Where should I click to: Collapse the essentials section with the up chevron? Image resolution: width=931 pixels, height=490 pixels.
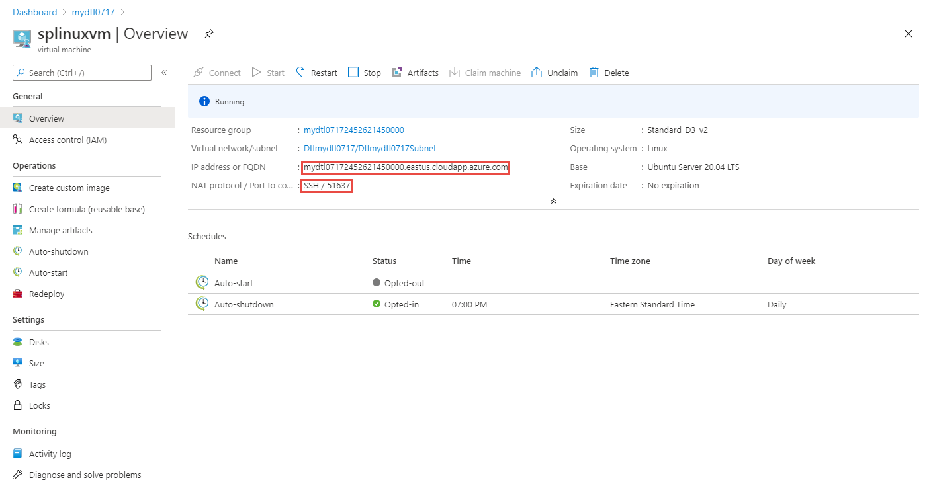pyautogui.click(x=554, y=201)
